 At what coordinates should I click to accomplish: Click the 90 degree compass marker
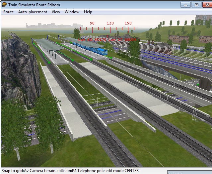pyautogui.click(x=92, y=23)
